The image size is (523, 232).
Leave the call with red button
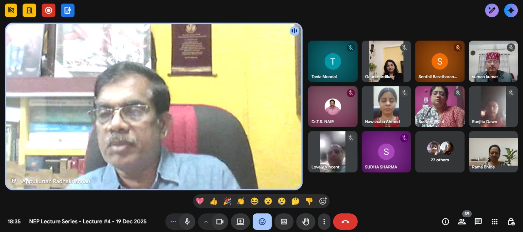click(345, 222)
